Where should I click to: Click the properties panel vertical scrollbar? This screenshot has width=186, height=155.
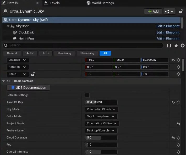pos(183,65)
